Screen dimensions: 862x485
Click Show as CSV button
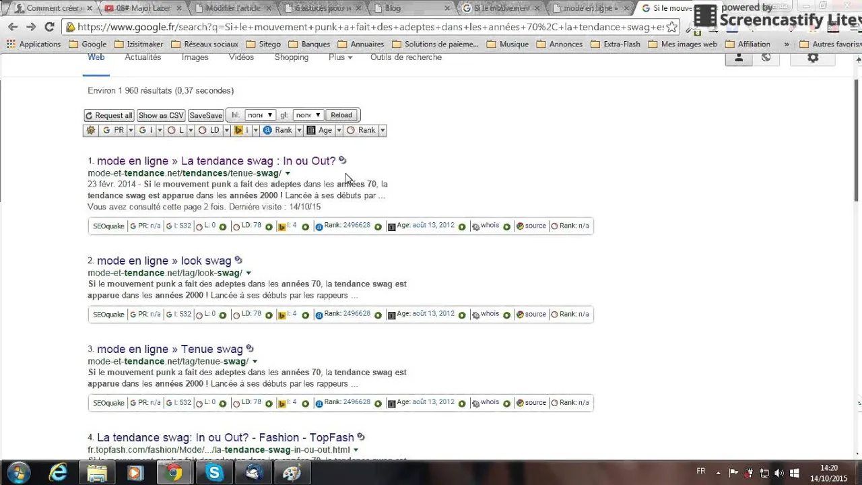point(161,115)
